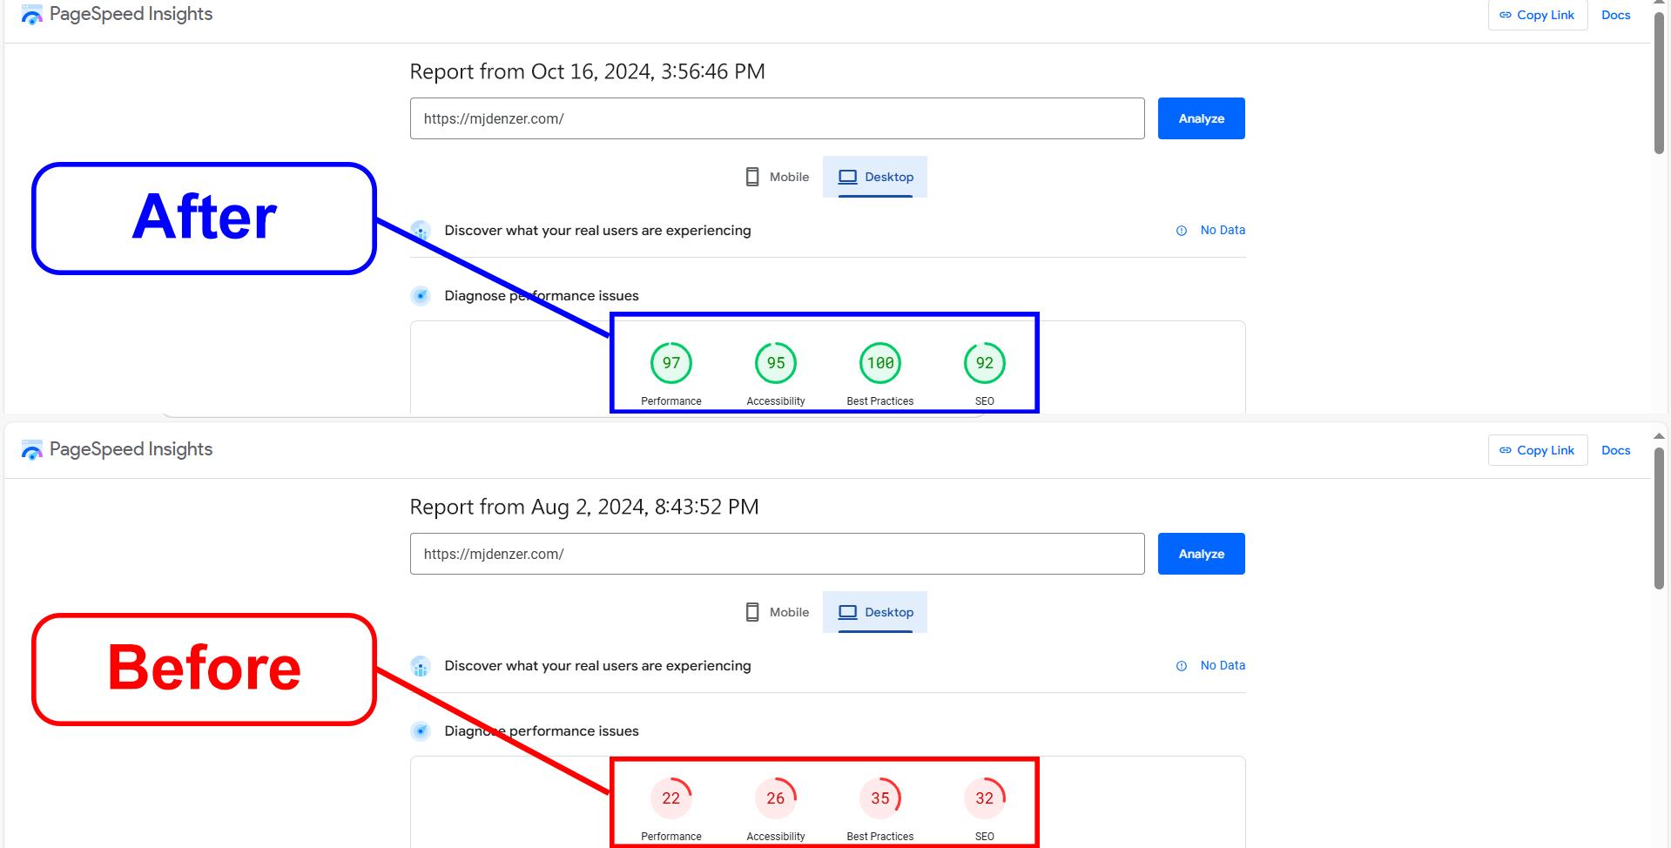Open the Best Practices score 35 gauge
This screenshot has height=848, width=1671.
[x=880, y=798]
